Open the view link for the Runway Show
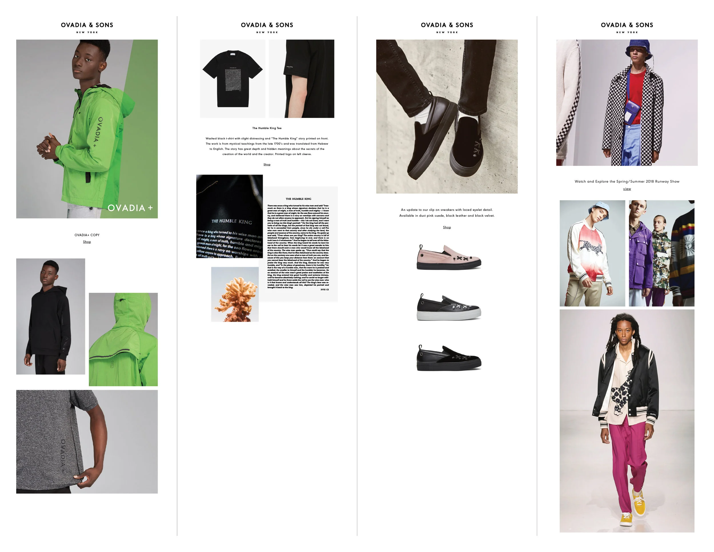 627,189
